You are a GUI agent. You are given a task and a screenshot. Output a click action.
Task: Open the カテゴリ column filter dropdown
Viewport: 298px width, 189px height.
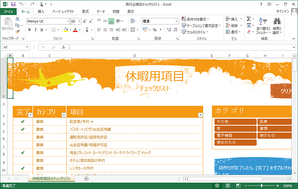64,115
